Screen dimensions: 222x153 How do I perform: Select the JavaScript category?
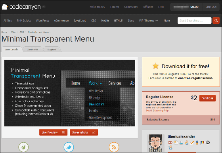80,21
